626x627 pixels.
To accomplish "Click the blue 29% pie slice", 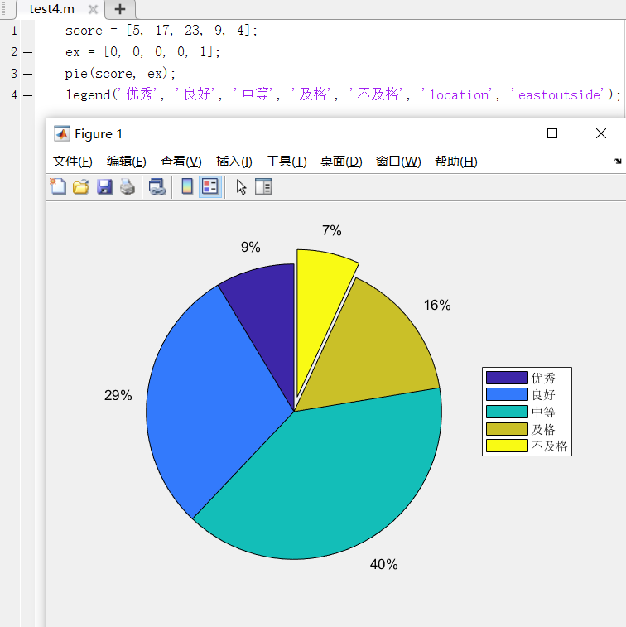I will click(208, 400).
